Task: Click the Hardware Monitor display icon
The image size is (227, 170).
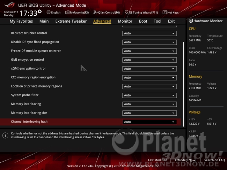Action: [191, 21]
